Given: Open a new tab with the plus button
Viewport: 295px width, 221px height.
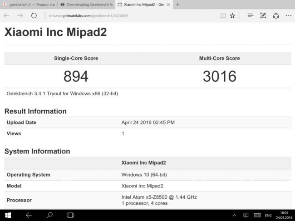Looking at the screenshot, I should point(177,5).
